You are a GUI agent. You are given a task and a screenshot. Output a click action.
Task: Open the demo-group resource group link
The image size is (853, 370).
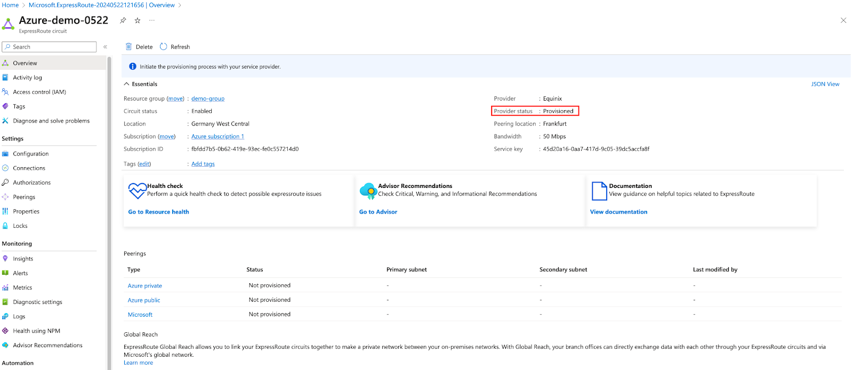(208, 98)
